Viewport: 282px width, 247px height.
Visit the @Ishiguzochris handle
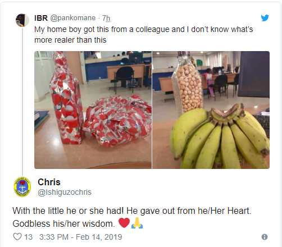(65, 192)
